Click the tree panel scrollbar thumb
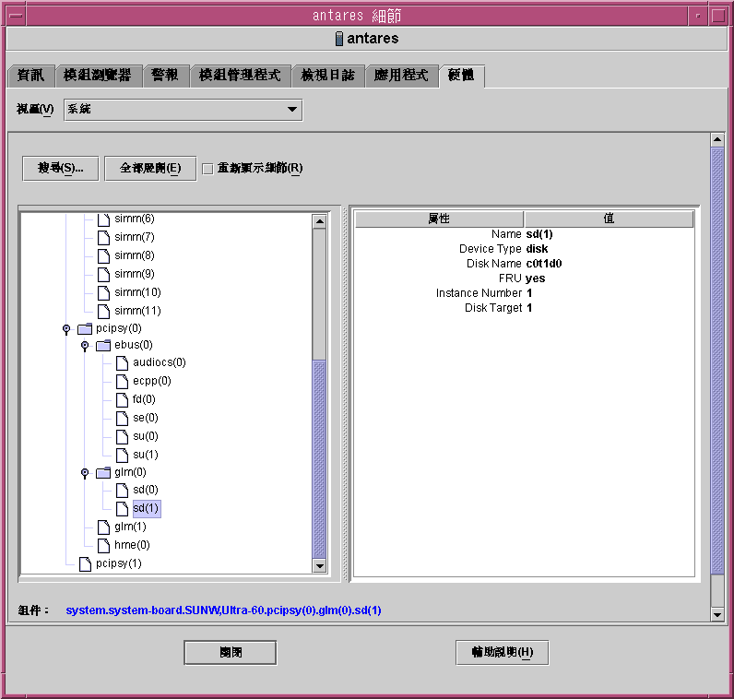734x699 pixels. pos(320,459)
